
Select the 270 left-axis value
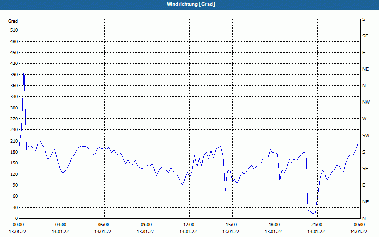point(14,119)
